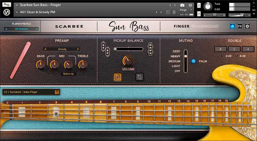The image size is (257, 141).
Task: Click the muting vertical slider handle
Action: click(186, 56)
